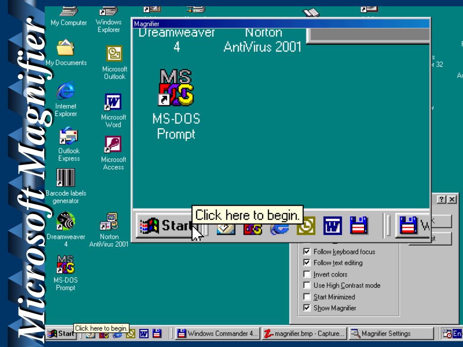Click the ? help button in Magnifier Settings
Screen dimensions: 463x347
(x=441, y=199)
